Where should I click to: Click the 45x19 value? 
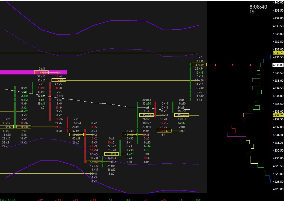76,138
